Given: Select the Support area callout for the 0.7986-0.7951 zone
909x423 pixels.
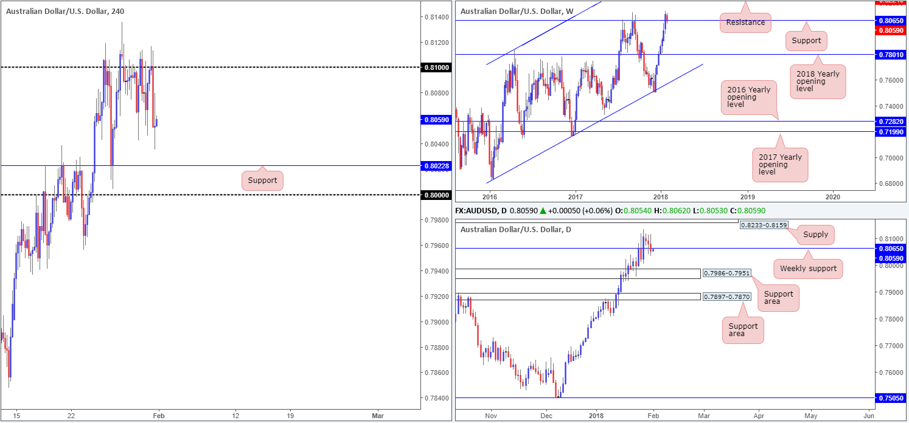Looking at the screenshot, I should 778,298.
